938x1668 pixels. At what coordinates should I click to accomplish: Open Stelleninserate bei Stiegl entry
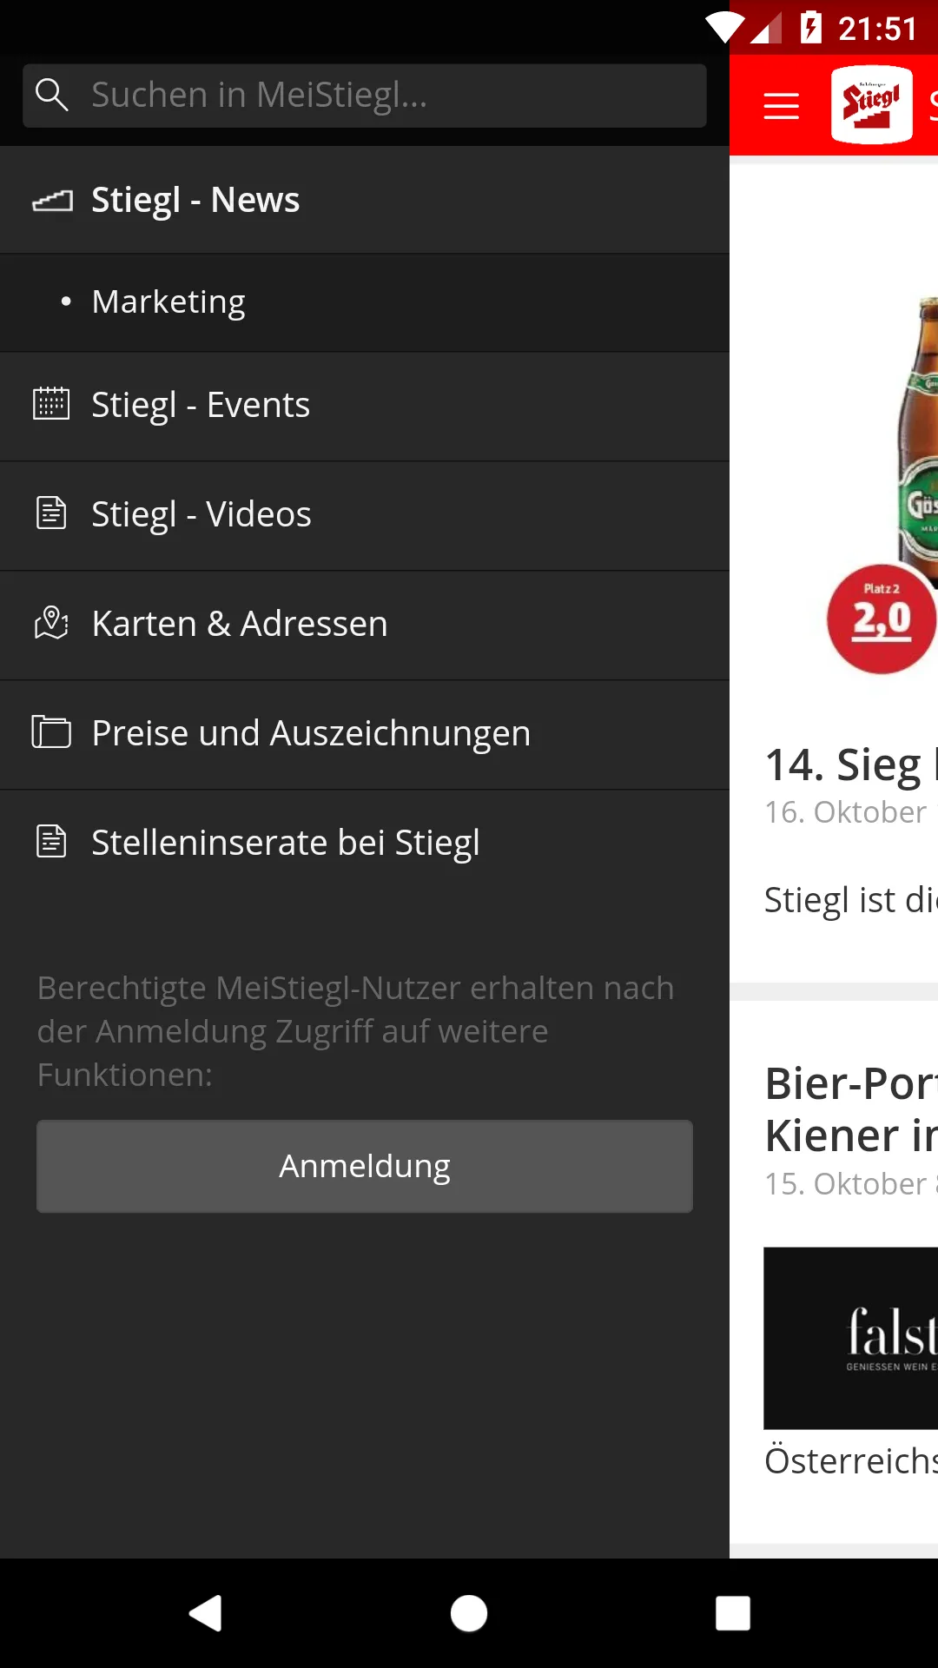pos(365,844)
